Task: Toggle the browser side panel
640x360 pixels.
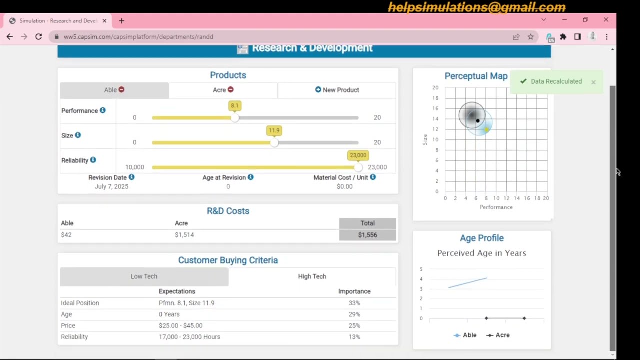Action: (x=578, y=37)
